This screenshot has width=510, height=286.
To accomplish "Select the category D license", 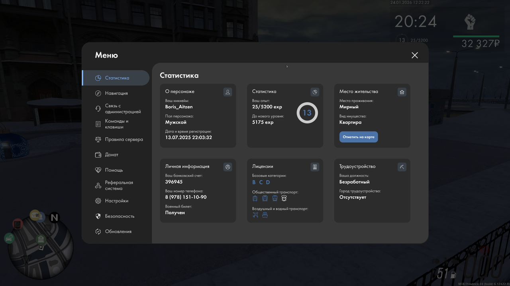I will [x=268, y=182].
